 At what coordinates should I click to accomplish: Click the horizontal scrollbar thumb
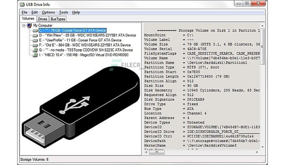point(157,152)
